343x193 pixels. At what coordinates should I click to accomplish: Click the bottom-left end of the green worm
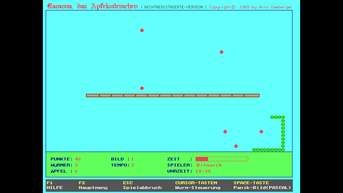254,150
